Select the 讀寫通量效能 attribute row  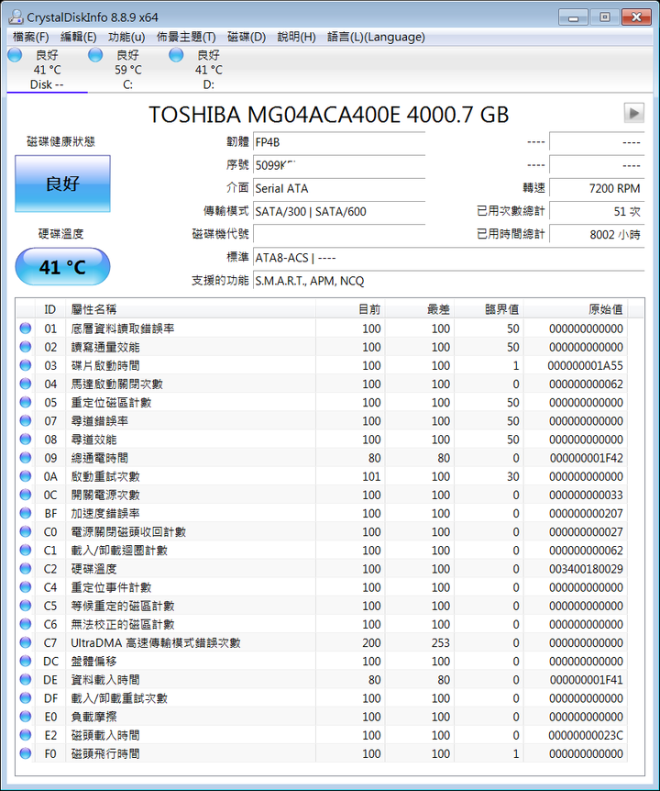point(322,347)
